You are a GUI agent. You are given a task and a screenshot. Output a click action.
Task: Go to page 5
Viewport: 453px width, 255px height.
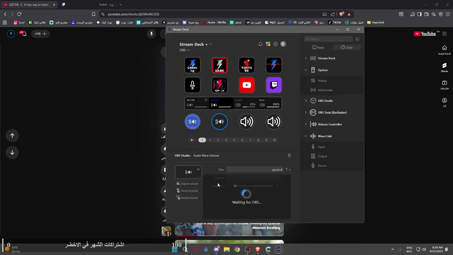tap(234, 140)
